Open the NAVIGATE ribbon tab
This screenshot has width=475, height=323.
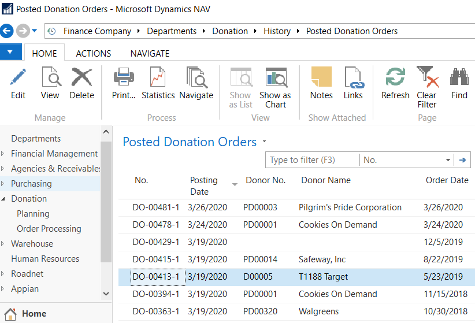coord(150,53)
